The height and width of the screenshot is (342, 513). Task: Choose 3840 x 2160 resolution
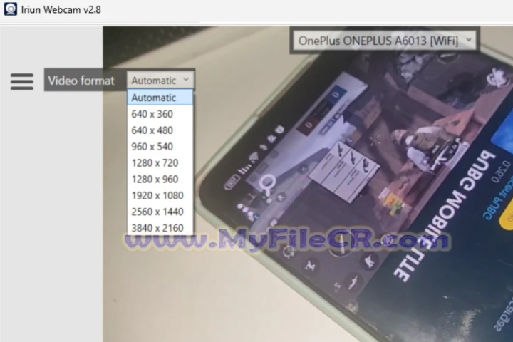click(160, 228)
